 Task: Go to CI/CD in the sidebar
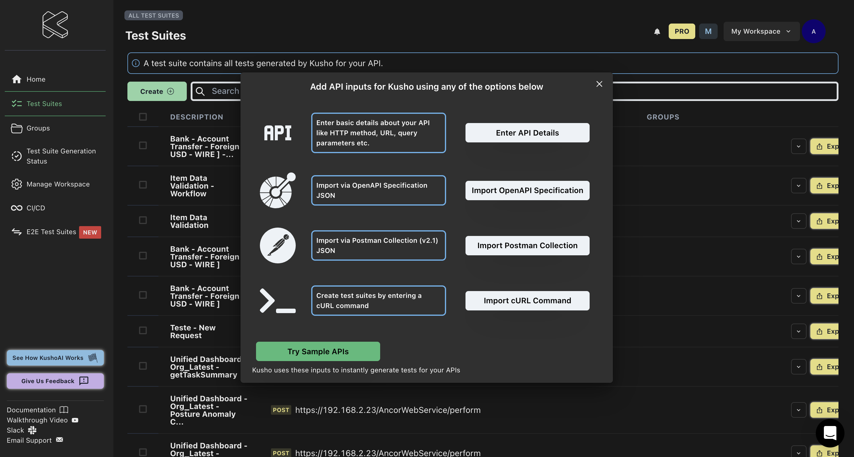coord(36,208)
